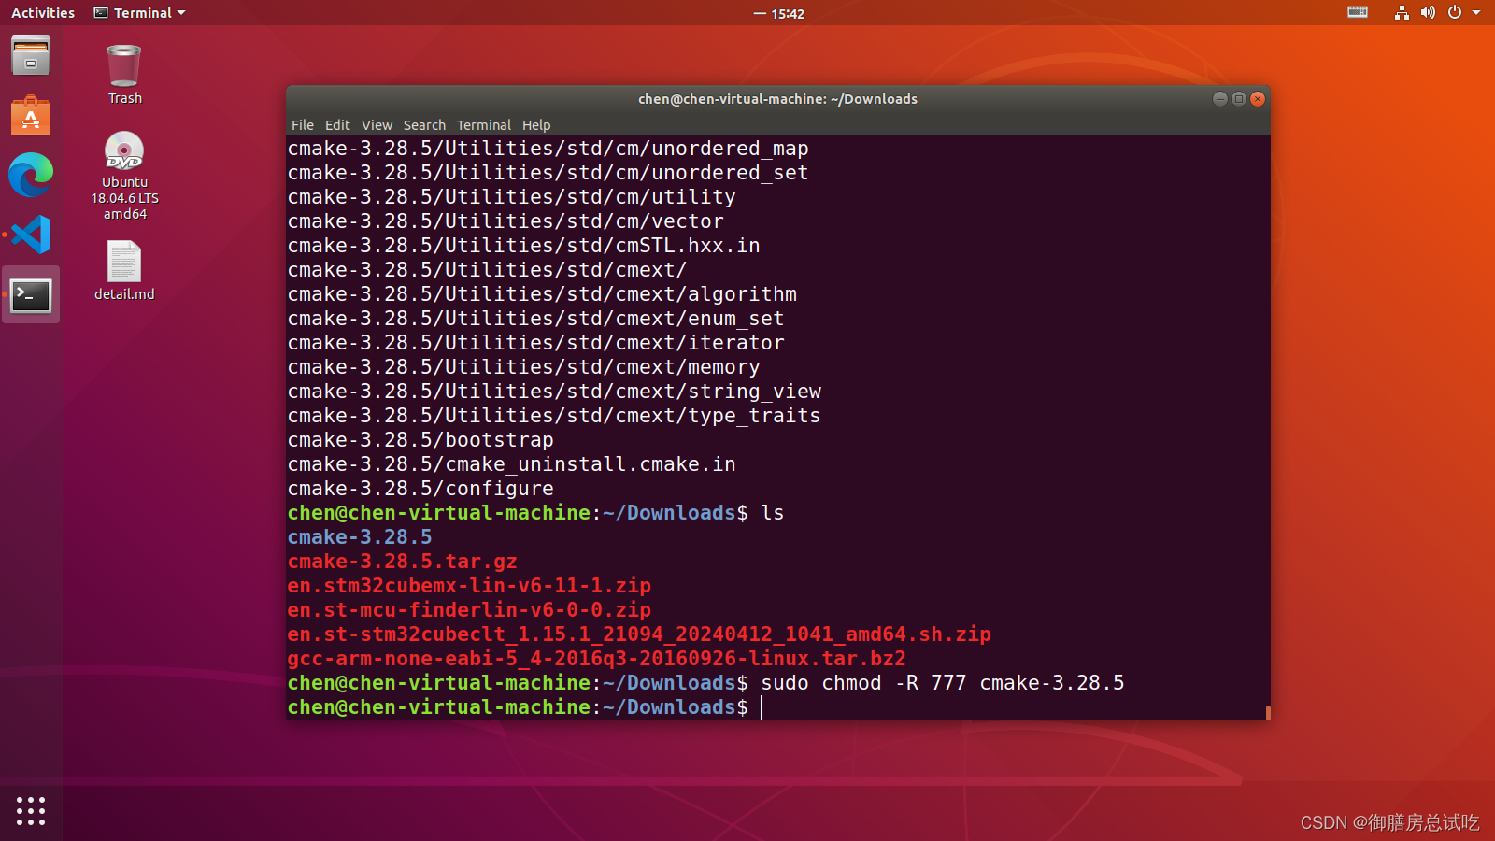Maximize the terminal window

1239,99
